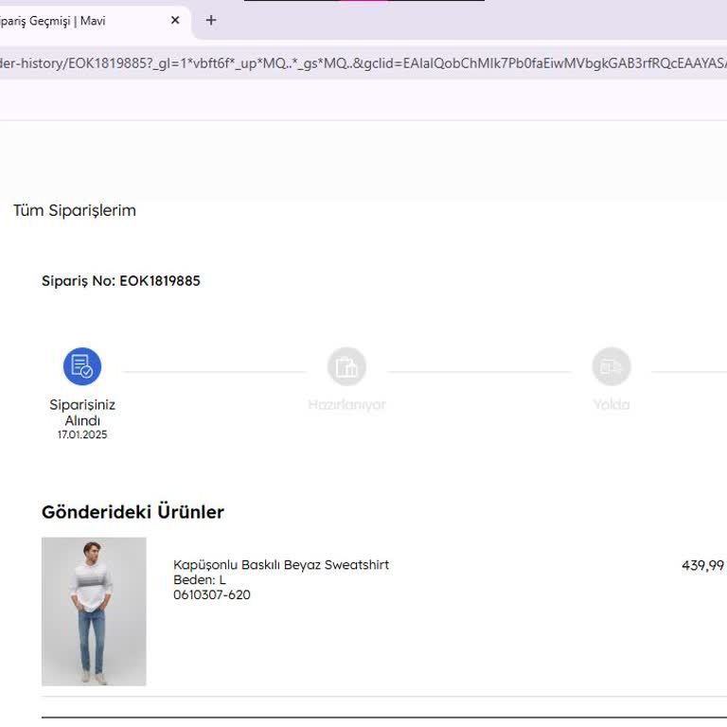Click Sipariş No: EOK1819885 text
727x727 pixels.
pos(121,281)
